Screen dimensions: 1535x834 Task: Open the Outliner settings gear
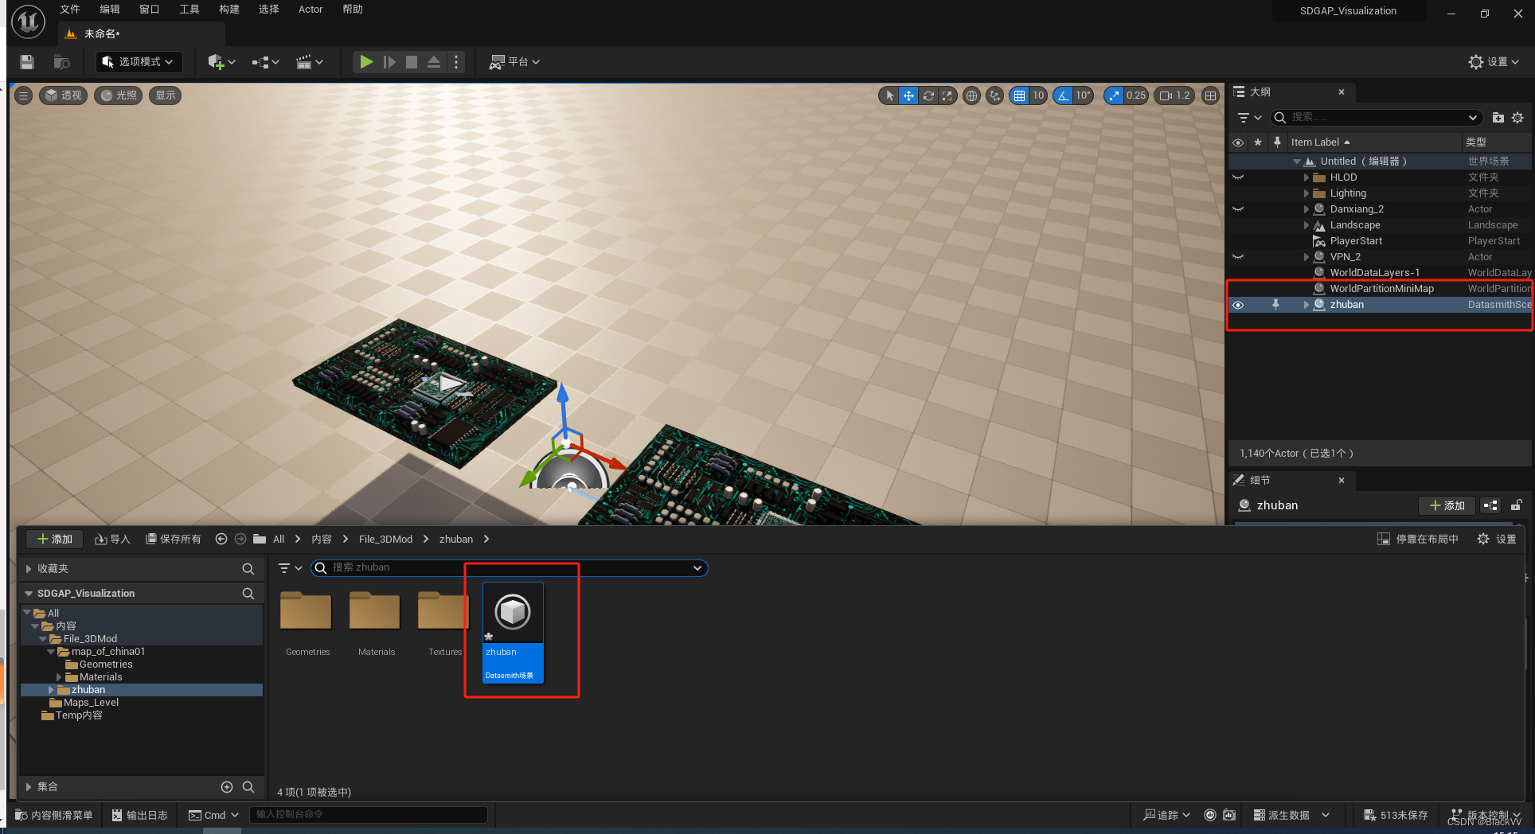pyautogui.click(x=1517, y=117)
